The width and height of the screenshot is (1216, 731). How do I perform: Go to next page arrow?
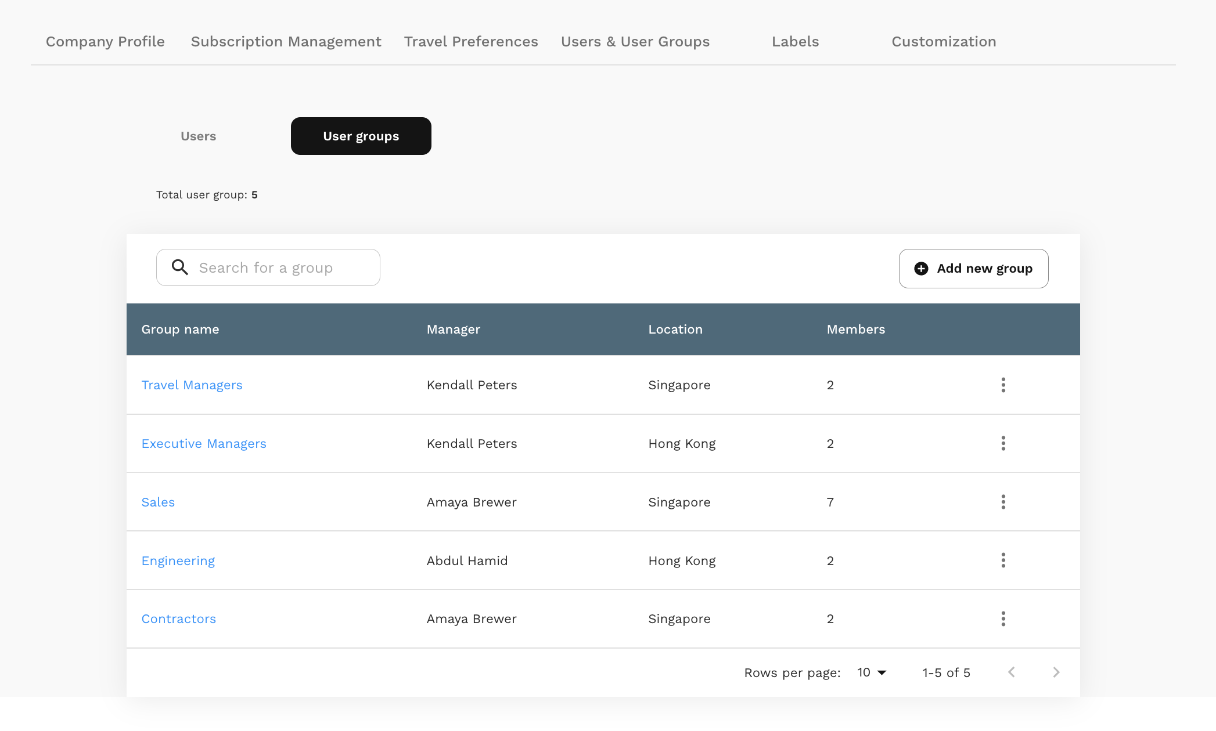pyautogui.click(x=1056, y=672)
